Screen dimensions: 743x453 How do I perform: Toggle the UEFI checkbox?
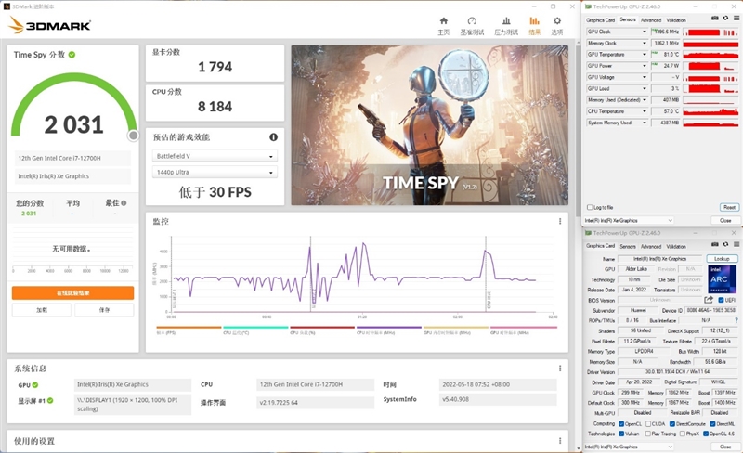click(721, 300)
